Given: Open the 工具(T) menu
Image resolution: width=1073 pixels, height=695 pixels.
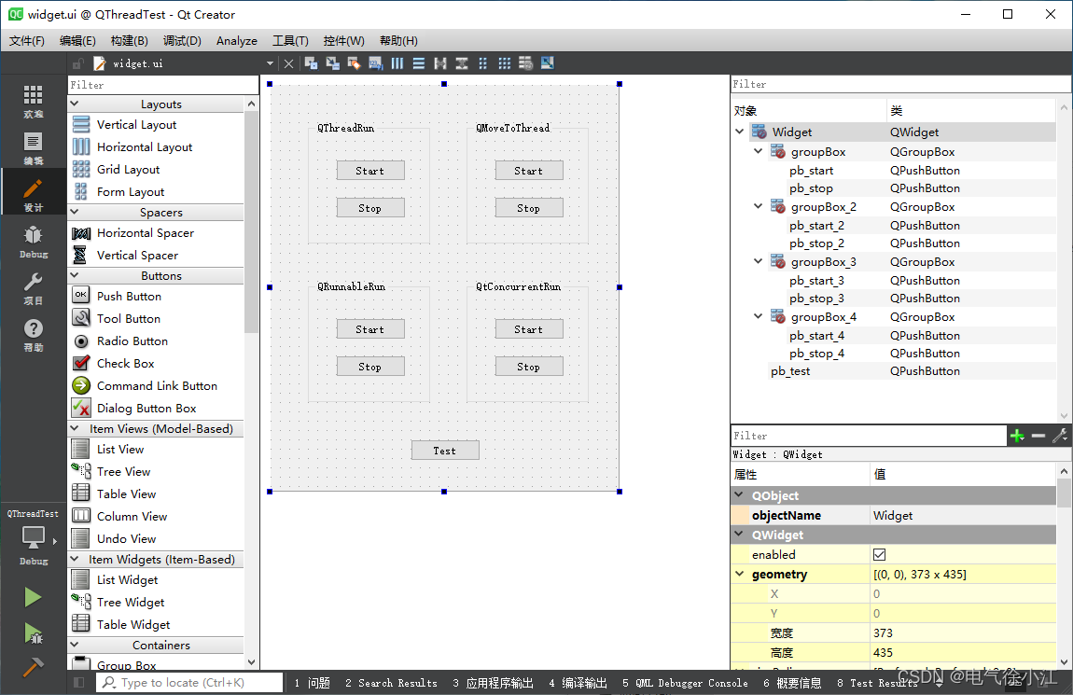Looking at the screenshot, I should click(290, 40).
